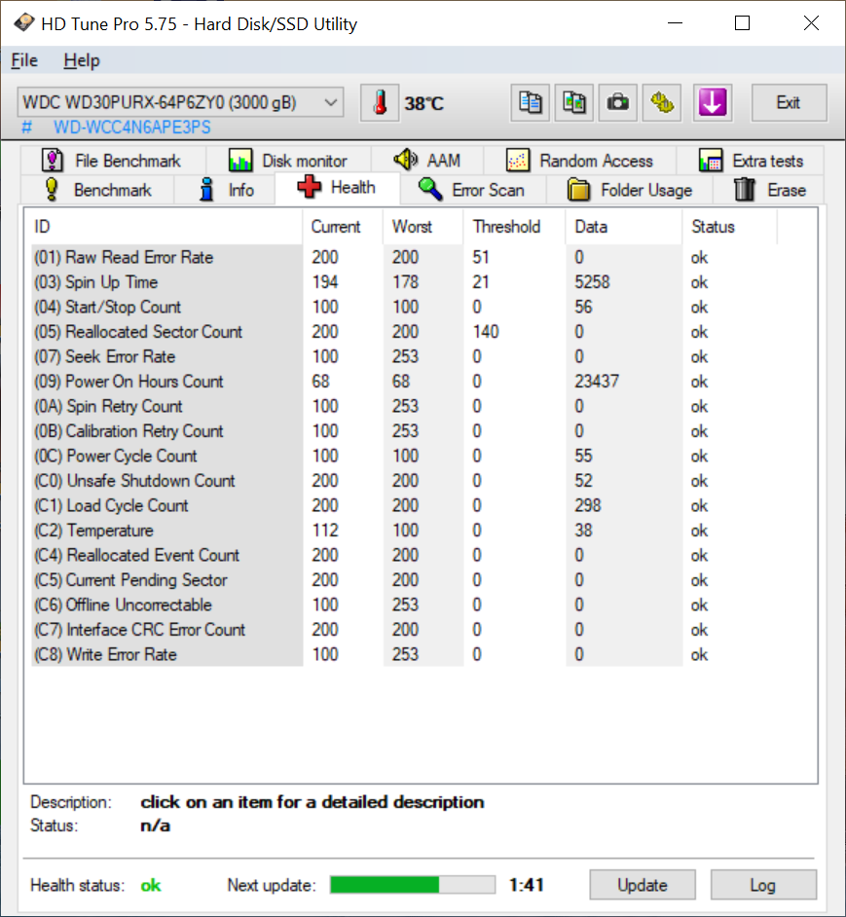Click the Data column header

tap(624, 227)
